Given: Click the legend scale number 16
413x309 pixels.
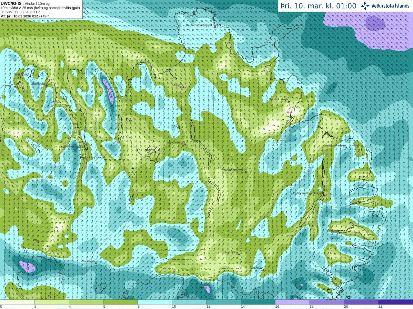Looking at the screenshot, I should click(277, 307).
